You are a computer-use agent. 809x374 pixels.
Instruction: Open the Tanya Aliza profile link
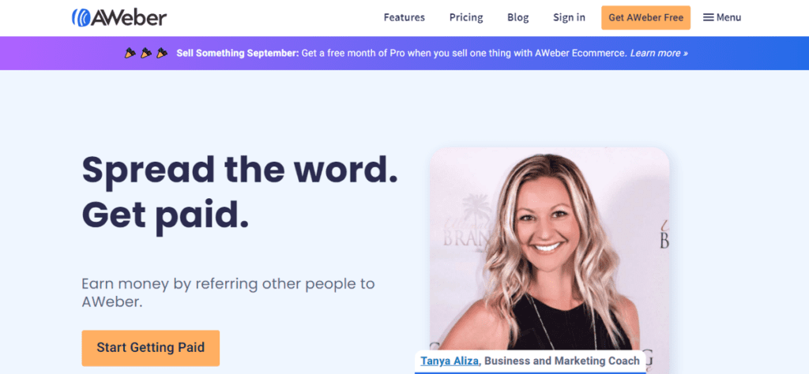[449, 361]
